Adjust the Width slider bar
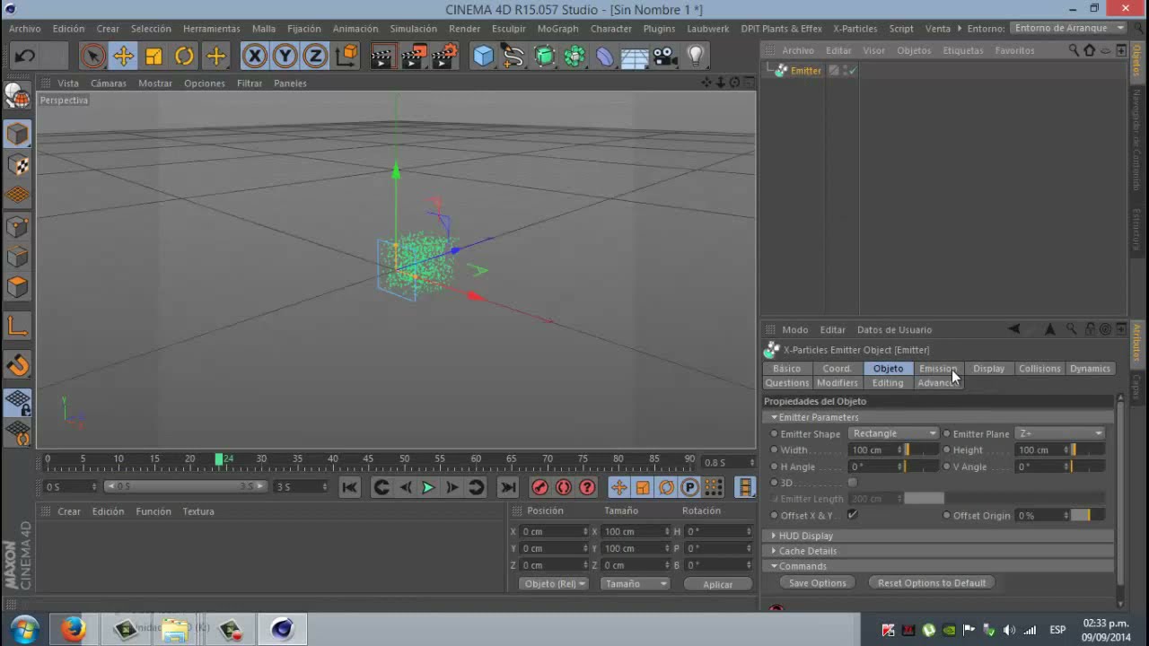The width and height of the screenshot is (1149, 646). pyautogui.click(x=922, y=450)
